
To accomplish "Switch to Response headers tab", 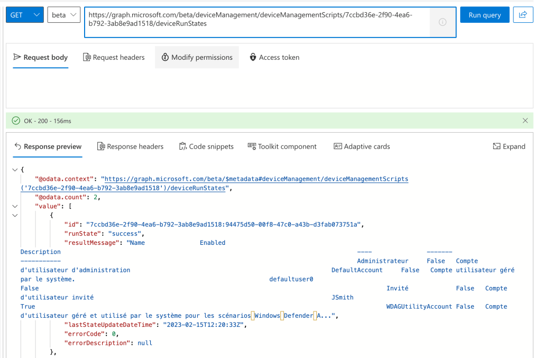I will [x=130, y=146].
